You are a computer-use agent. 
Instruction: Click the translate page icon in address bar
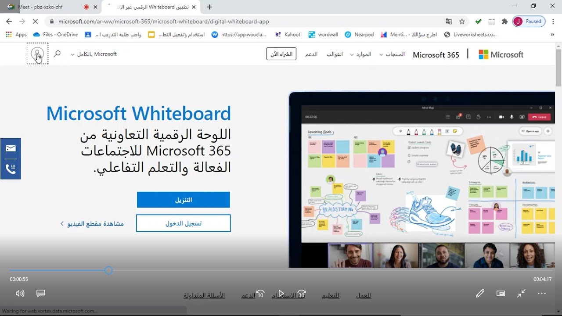(448, 21)
